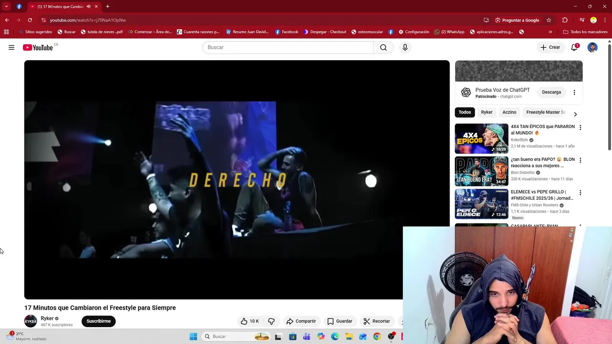Open the (2) WhatsApp bookmark
612x344 pixels.
tap(449, 32)
